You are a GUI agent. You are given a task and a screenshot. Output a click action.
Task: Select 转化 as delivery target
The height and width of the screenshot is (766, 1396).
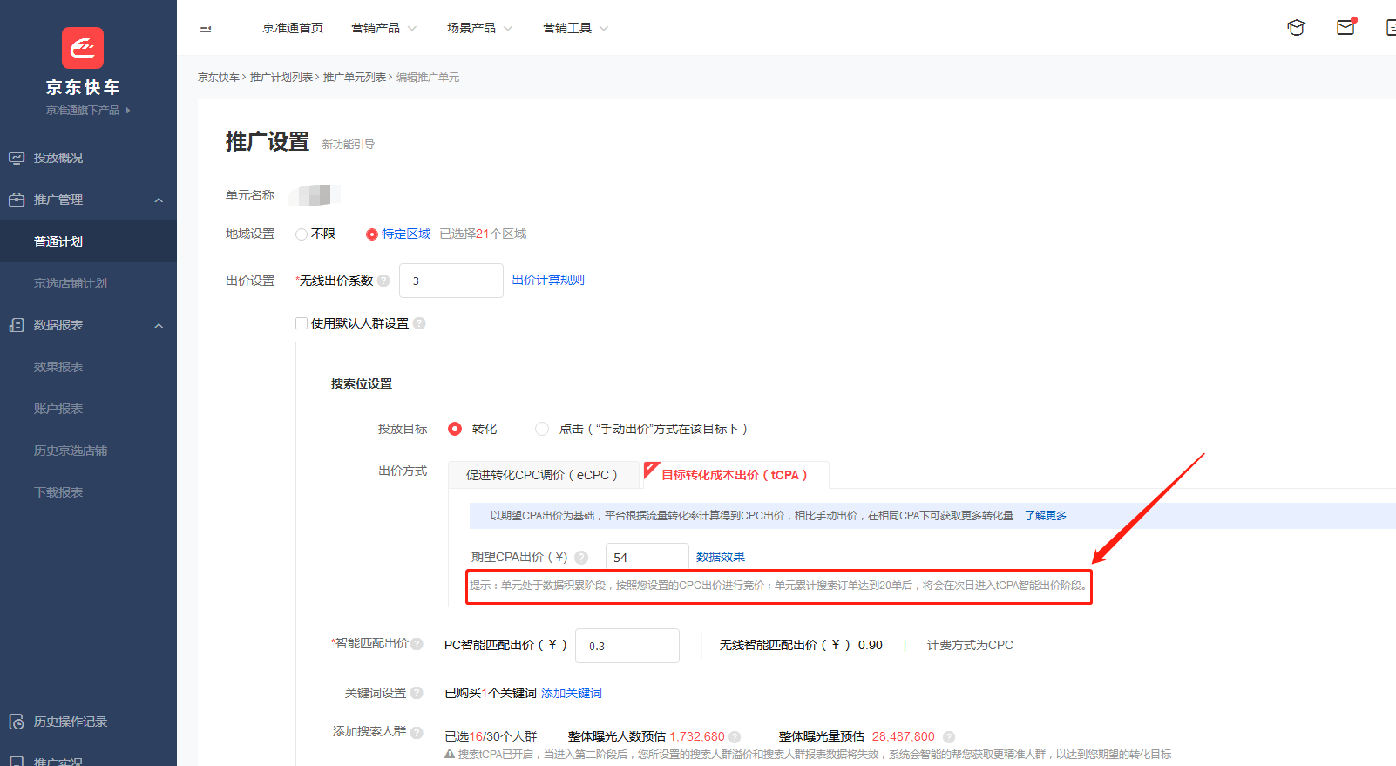coord(455,429)
